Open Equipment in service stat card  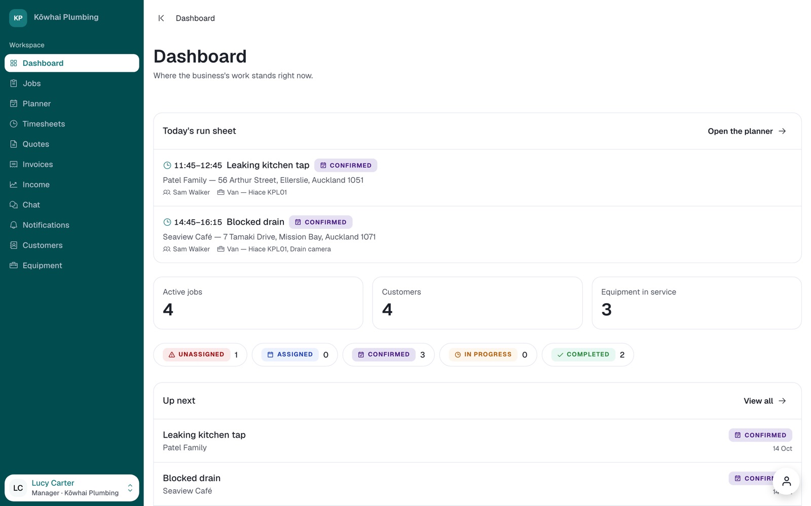point(696,303)
